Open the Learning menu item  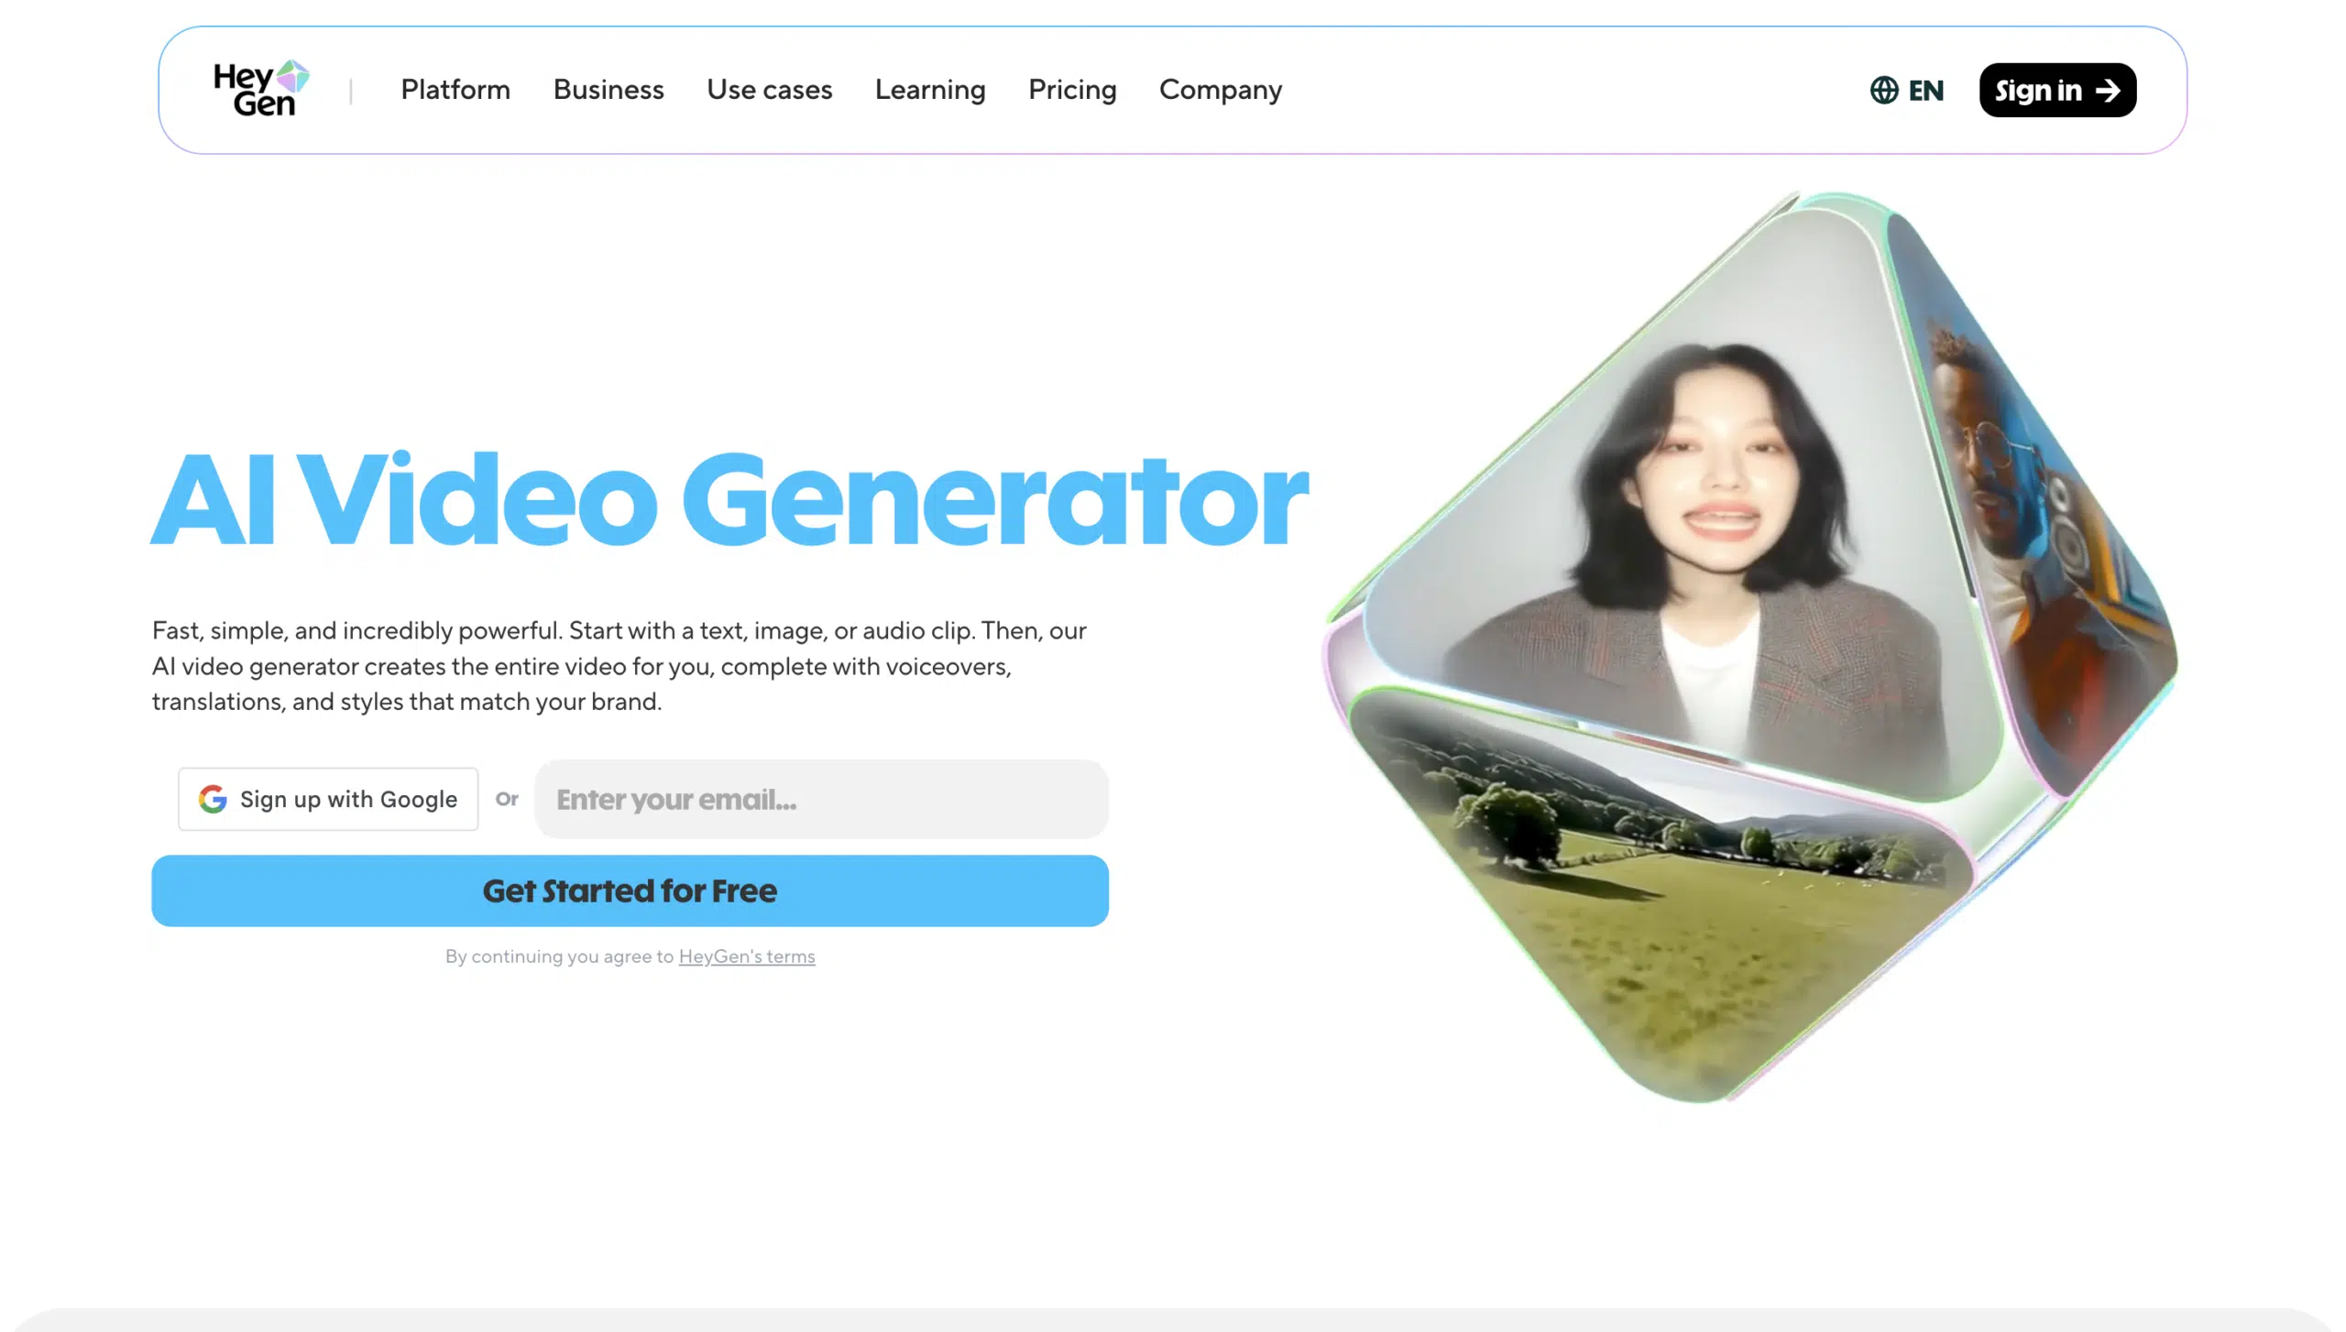coord(930,89)
